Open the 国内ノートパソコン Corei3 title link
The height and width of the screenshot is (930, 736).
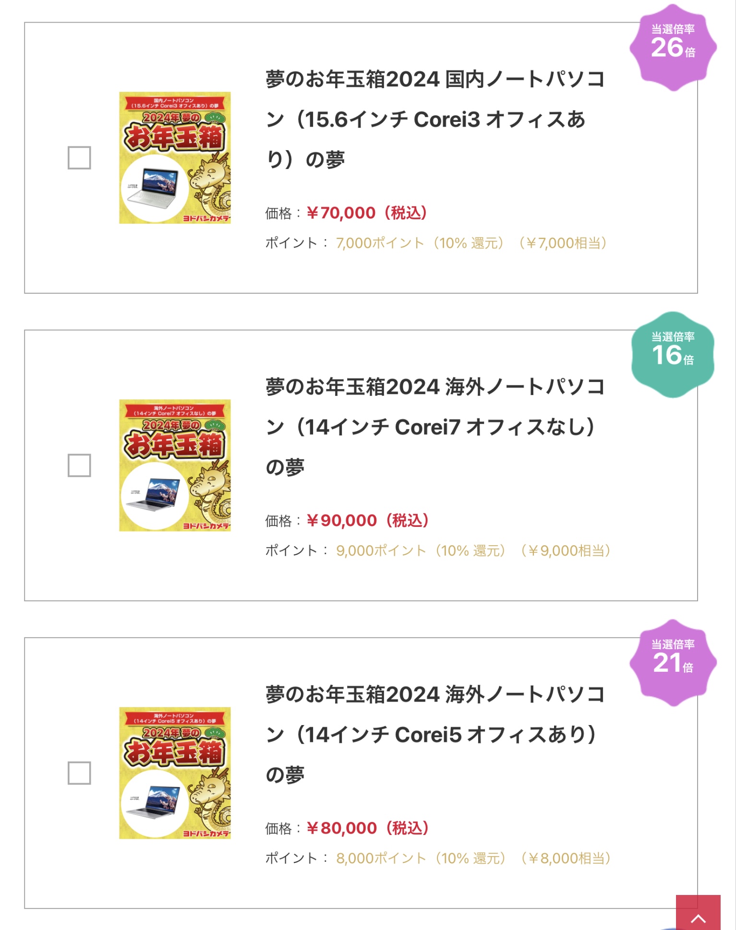[x=434, y=119]
